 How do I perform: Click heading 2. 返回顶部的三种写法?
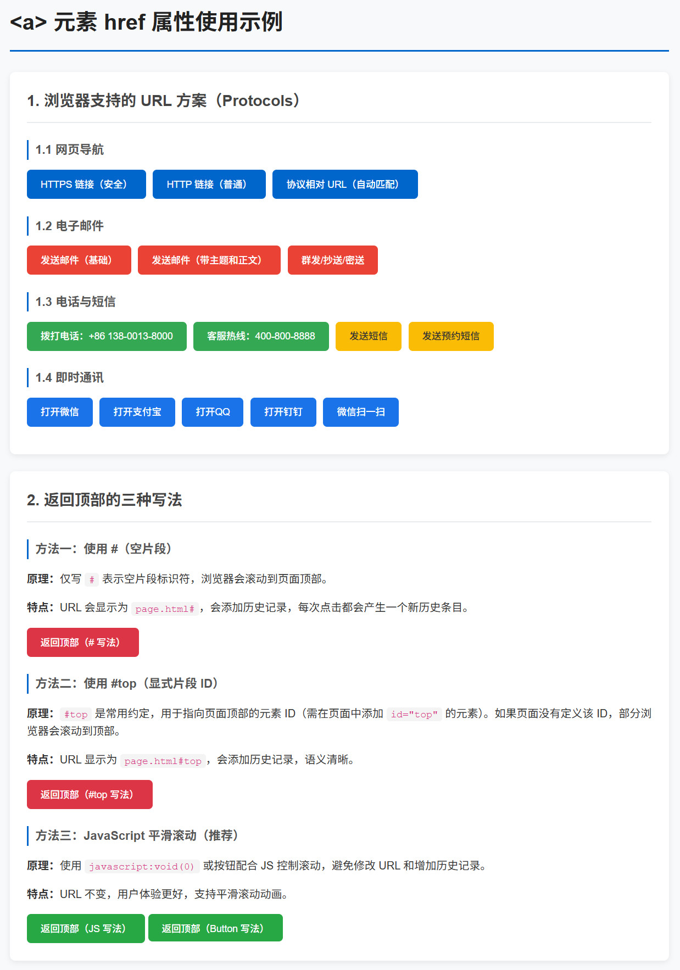pos(104,500)
